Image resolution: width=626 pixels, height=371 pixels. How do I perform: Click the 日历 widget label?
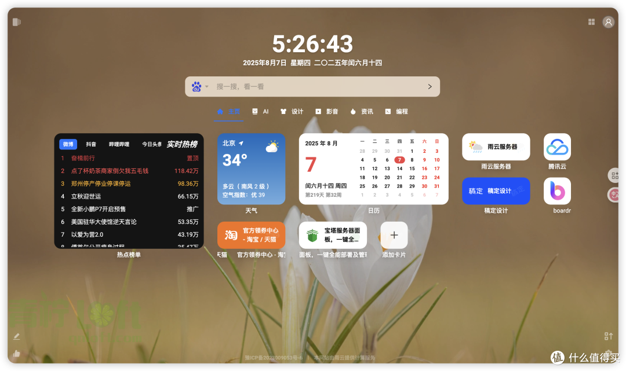point(373,211)
